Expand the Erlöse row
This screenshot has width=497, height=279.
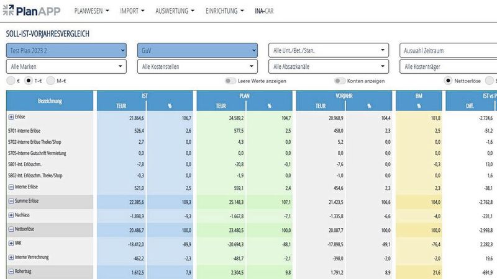click(x=11, y=117)
